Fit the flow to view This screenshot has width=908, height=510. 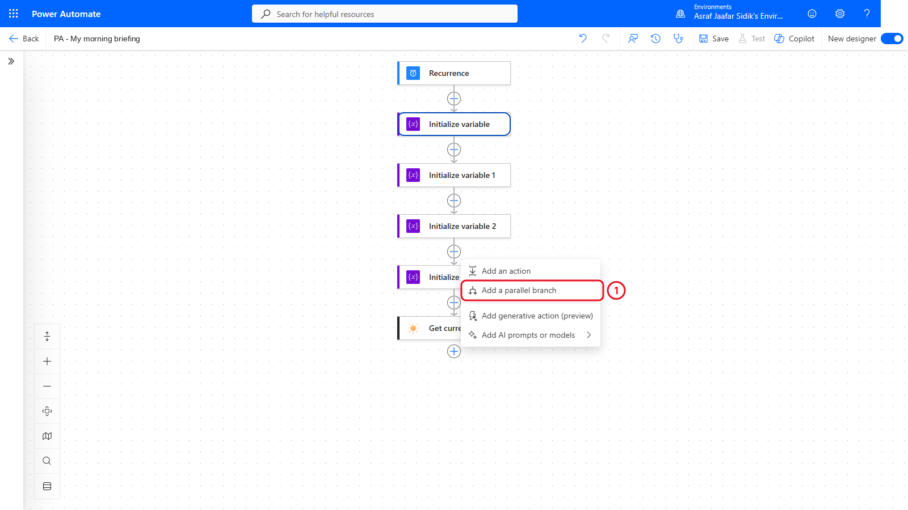coord(47,411)
